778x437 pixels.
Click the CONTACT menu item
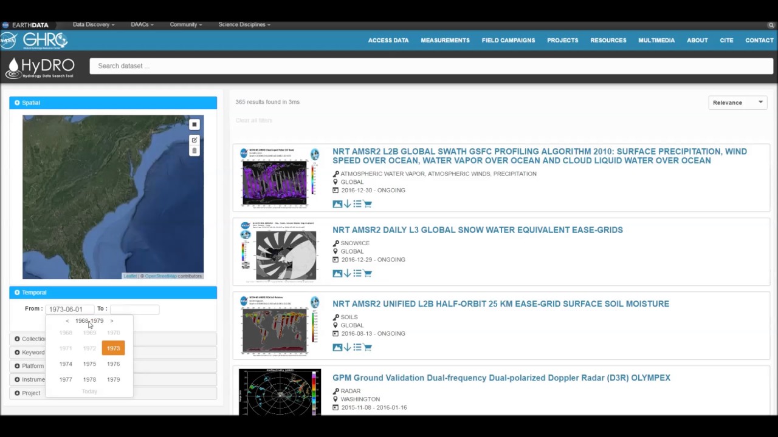tap(759, 41)
